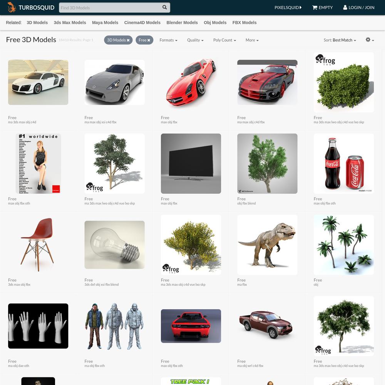
Task: Open the flat-screen TV model thumbnail
Action: tap(191, 164)
